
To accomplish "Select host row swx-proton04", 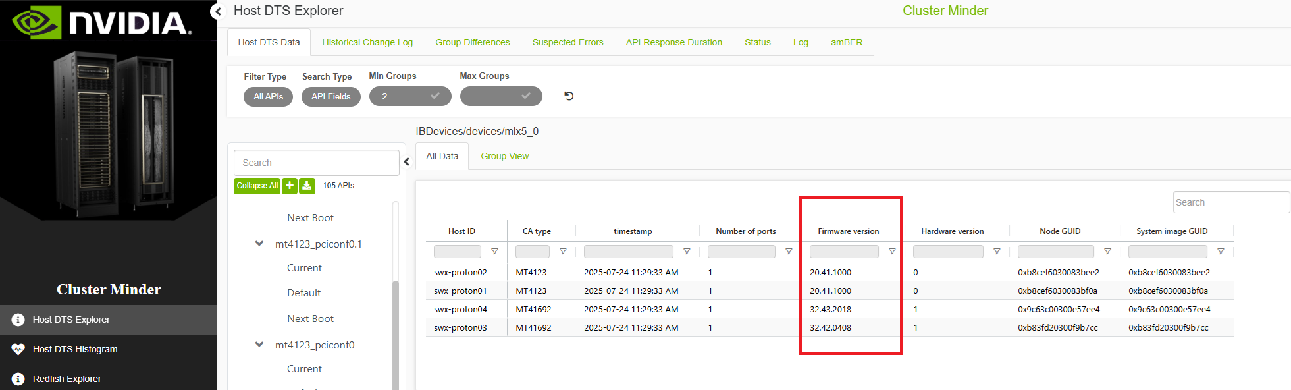I will 830,309.
